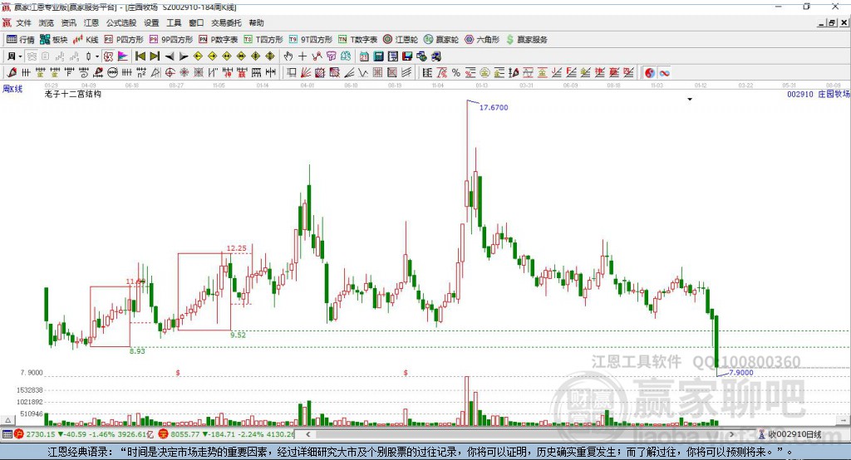Open the P四方形 tool
The image size is (851, 460).
124,40
